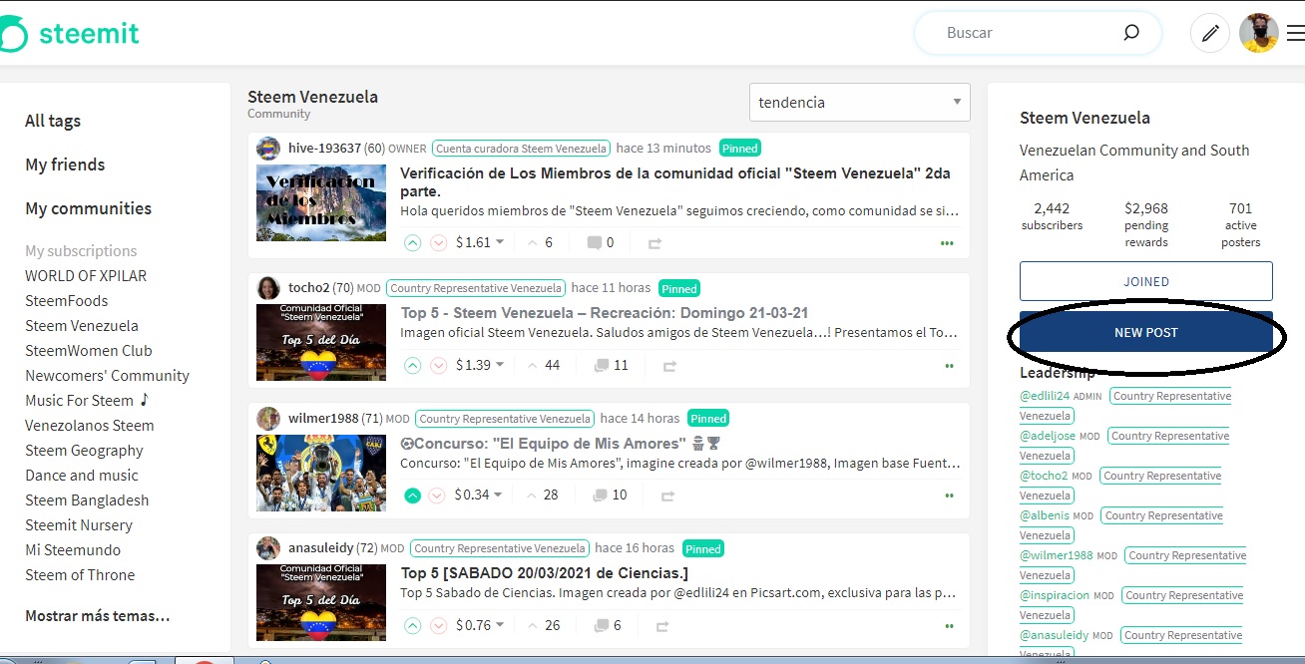This screenshot has width=1305, height=664.
Task: Open Steem of Throne community
Action: click(x=80, y=575)
